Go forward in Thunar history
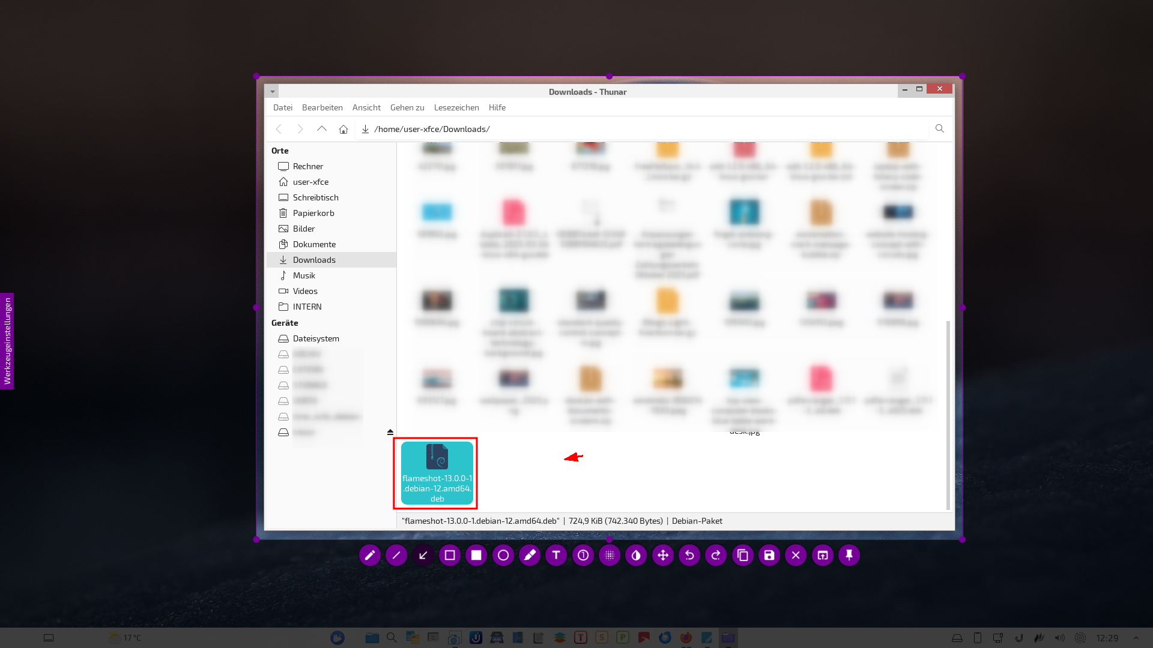Screen dimensions: 1153x648 click(x=300, y=129)
